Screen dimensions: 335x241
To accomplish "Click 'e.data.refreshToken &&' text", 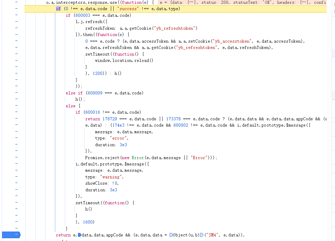I will point(112,48).
